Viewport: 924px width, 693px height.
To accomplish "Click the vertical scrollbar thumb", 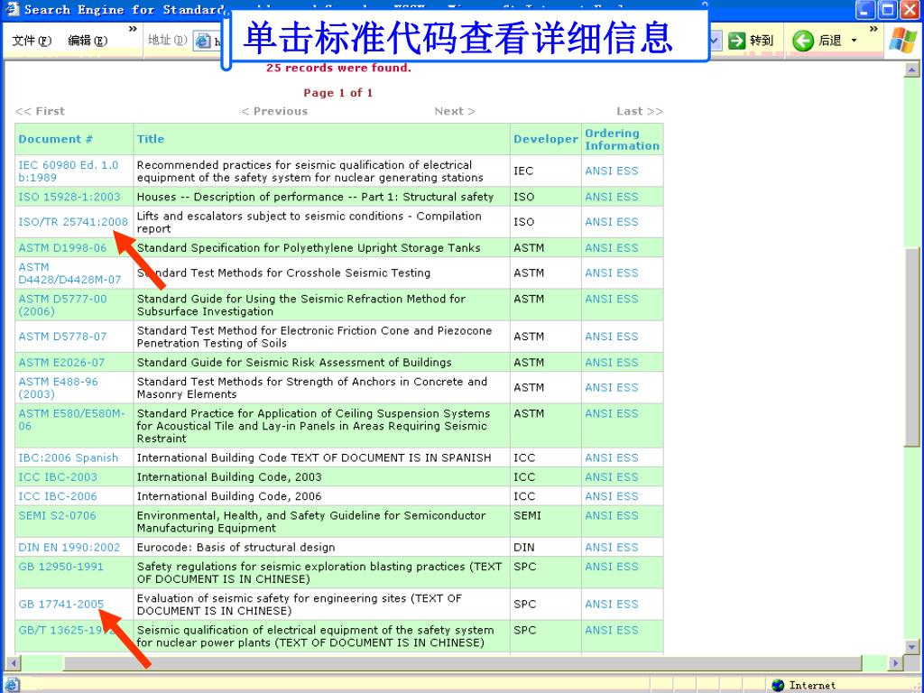I will [911, 346].
